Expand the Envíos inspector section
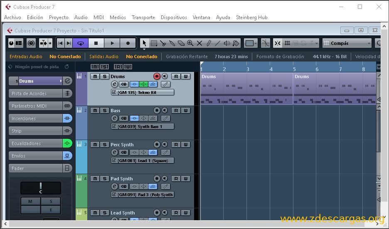Image resolution: width=389 pixels, height=229 pixels. pyautogui.click(x=35, y=155)
